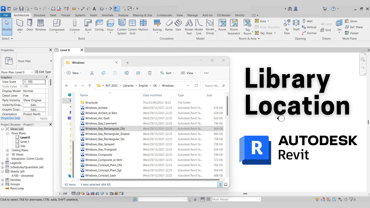Open the Floor Plan: Level 0 instance dropdown
Image resolution: width=370 pixels, height=208 pixels.
tap(32, 72)
